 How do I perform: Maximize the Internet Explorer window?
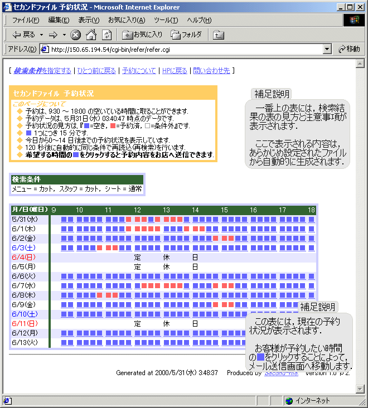point(350,7)
